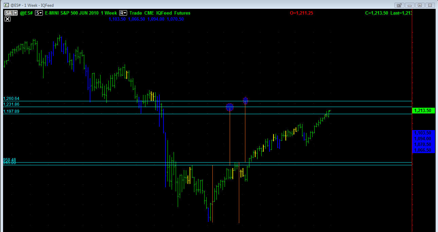This screenshot has height=232, width=438.
Task: Click the O=1,211.25 open value
Action: click(301, 13)
